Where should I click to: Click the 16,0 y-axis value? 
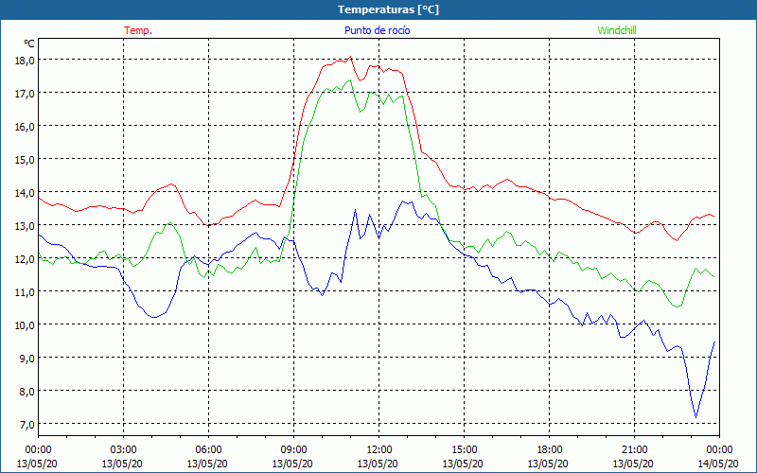(x=25, y=127)
